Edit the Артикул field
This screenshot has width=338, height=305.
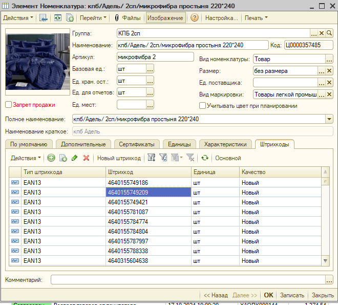point(155,57)
